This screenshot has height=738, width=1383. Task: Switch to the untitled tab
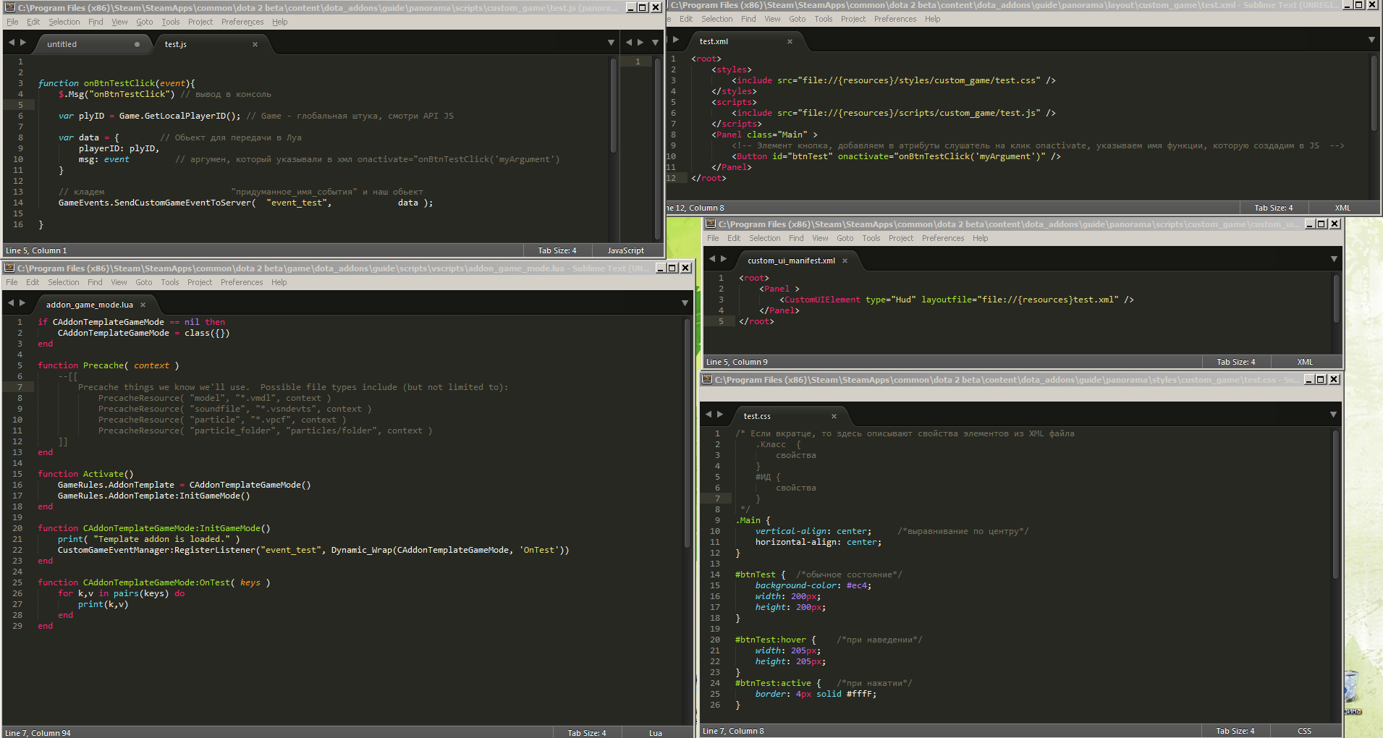(62, 44)
